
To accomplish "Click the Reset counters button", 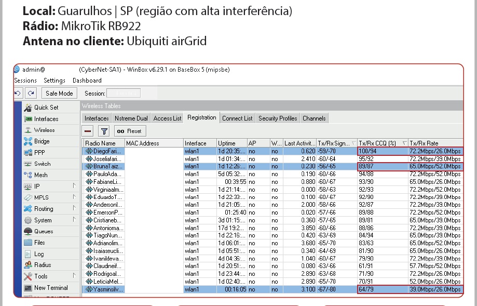I will (130, 131).
